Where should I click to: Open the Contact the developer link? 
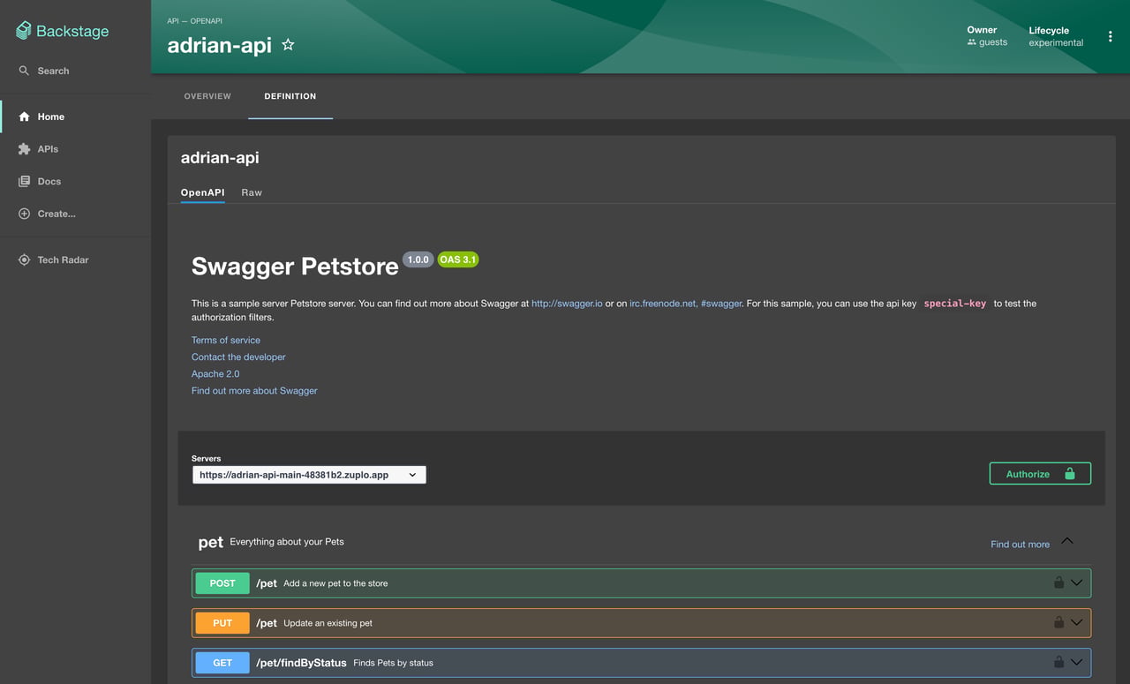pyautogui.click(x=238, y=357)
